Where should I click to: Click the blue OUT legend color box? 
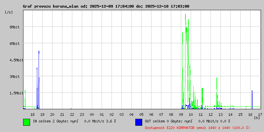(x=139, y=122)
